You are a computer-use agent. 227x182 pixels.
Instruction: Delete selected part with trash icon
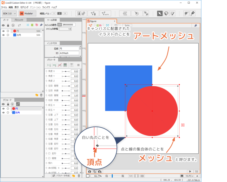(41, 95)
